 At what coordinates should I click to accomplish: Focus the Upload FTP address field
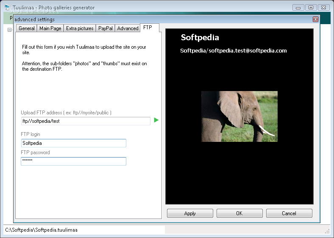click(x=86, y=121)
